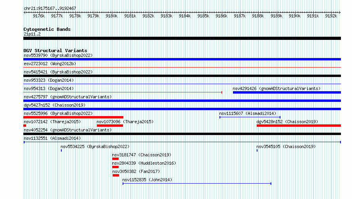Click the nsv5415421 (ByrskaBishop2022) label

(58, 72)
